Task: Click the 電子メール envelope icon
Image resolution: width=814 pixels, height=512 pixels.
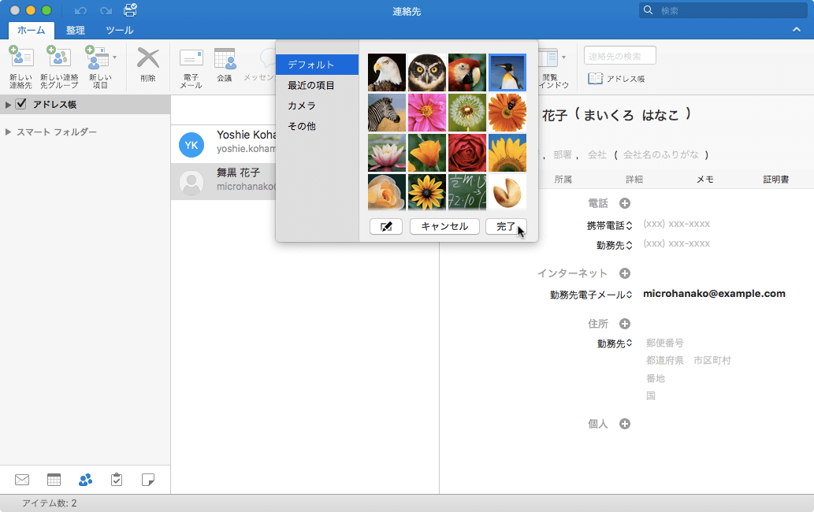Action: (191, 58)
